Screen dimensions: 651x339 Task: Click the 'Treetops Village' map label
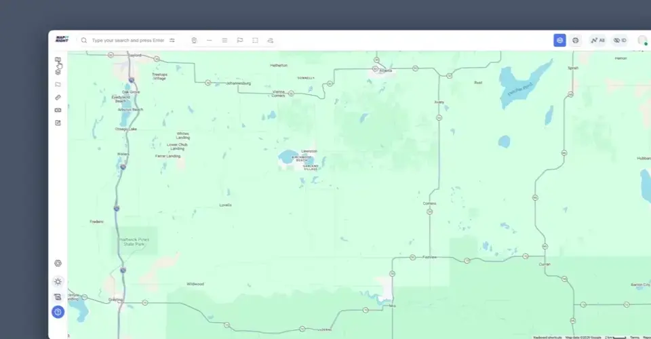pyautogui.click(x=159, y=77)
